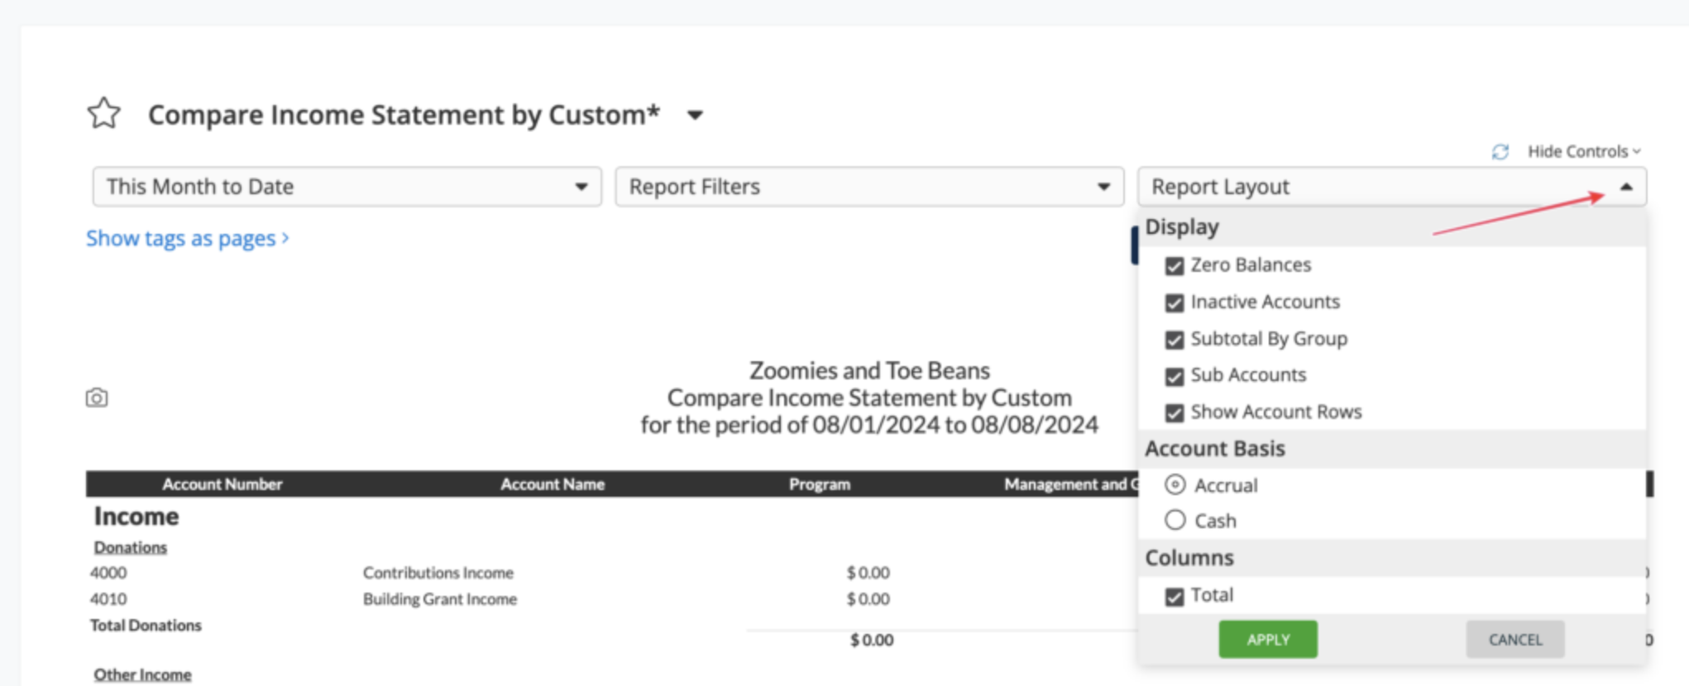
Task: Toggle the Inactive Accounts checkbox
Action: (1174, 303)
